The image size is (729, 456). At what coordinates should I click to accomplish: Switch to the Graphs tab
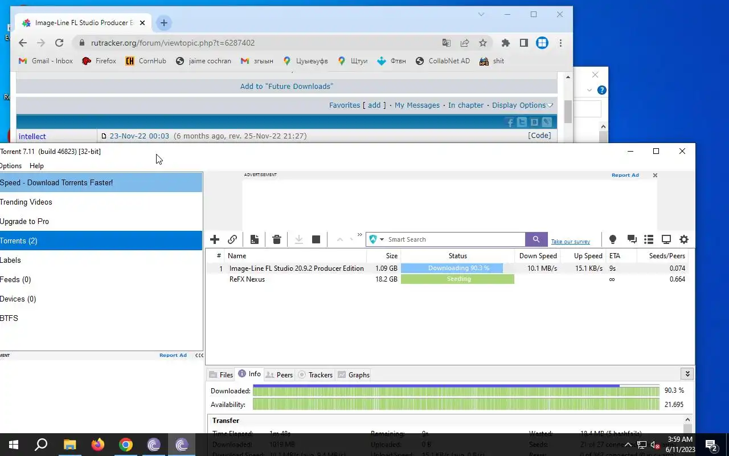[354, 374]
